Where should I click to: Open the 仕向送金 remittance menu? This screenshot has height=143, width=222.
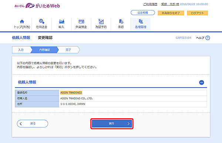(41, 24)
